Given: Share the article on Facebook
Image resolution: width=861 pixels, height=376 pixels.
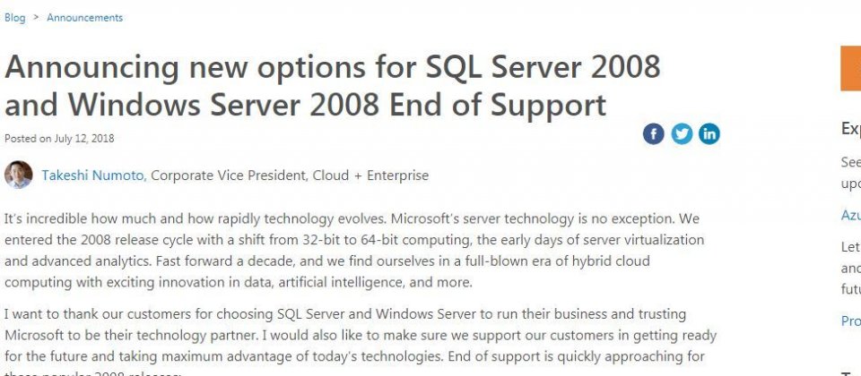Looking at the screenshot, I should 654,133.
